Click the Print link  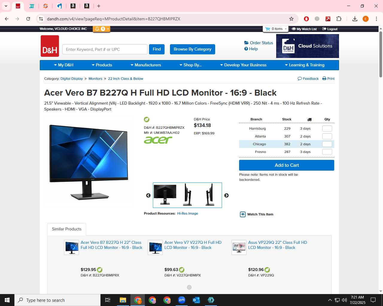coord(329,79)
